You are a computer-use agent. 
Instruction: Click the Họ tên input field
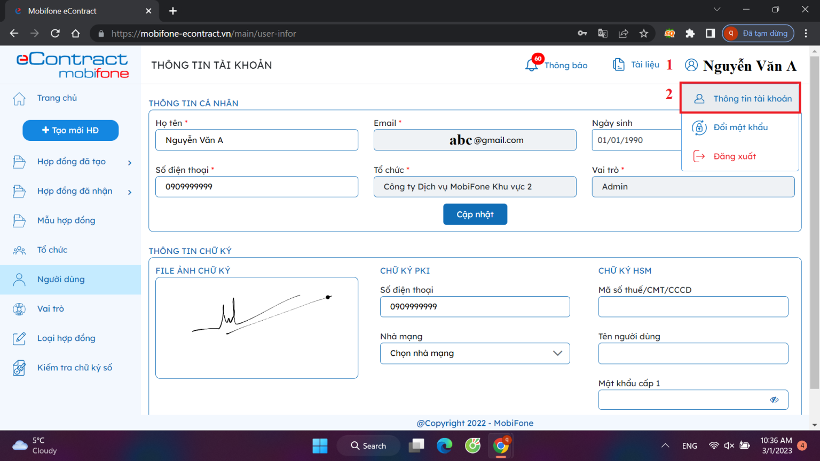[256, 140]
